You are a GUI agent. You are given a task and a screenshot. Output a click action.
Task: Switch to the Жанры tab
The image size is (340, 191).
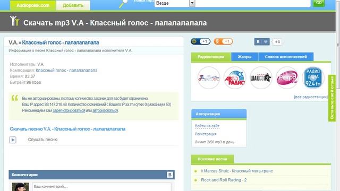click(244, 57)
